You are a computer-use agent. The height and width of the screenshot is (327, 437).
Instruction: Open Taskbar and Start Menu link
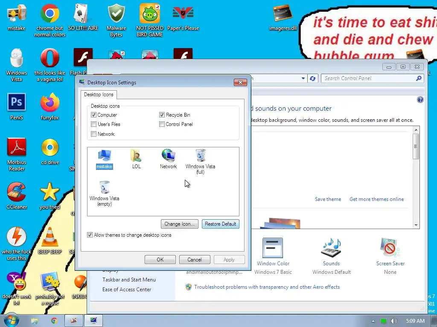(129, 280)
